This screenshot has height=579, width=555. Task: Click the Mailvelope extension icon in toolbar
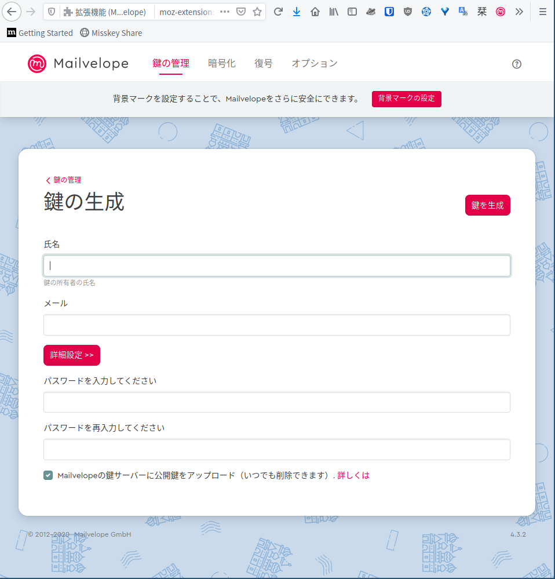point(501,12)
